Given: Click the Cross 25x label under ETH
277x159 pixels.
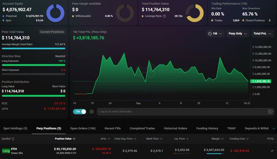Looking at the screenshot, I should [17, 153].
